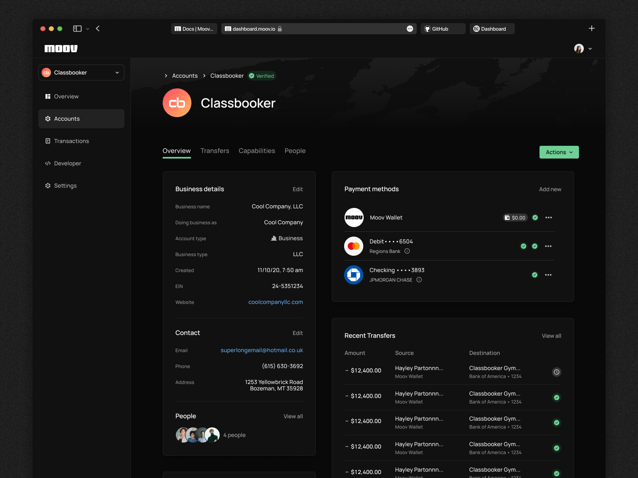Screen dimensions: 638x478
Task: Switch to the Transfers tab
Action: tap(215, 151)
